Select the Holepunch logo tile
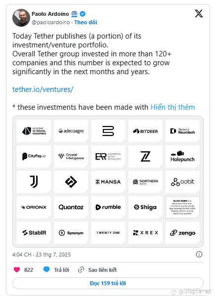Viewport: 215px width, 300px height. click(x=182, y=156)
